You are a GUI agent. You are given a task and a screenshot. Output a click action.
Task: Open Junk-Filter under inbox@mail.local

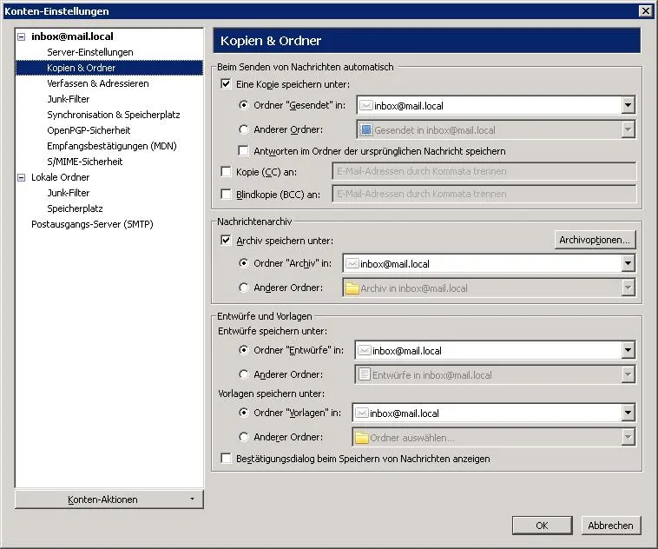click(x=69, y=99)
